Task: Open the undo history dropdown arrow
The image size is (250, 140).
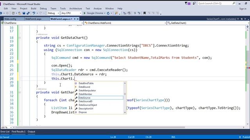Action: [x=37, y=13]
